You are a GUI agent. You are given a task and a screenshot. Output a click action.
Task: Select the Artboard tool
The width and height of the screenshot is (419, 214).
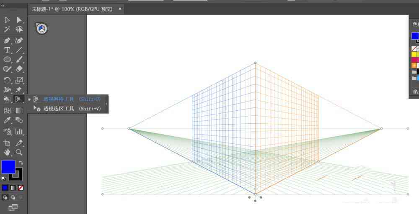[x=7, y=143]
